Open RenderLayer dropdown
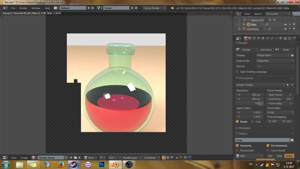Image resolution: width=300 pixels, height=169 pixels. (132, 158)
